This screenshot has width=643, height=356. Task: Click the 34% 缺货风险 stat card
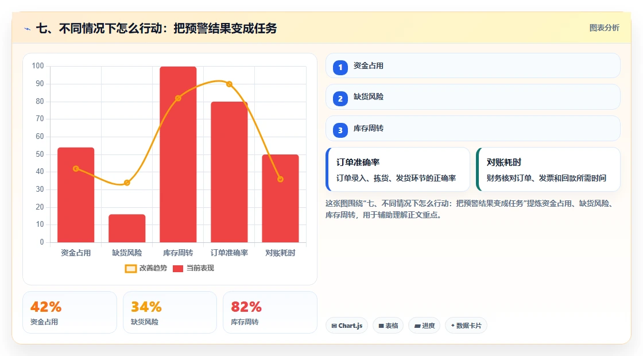click(170, 312)
